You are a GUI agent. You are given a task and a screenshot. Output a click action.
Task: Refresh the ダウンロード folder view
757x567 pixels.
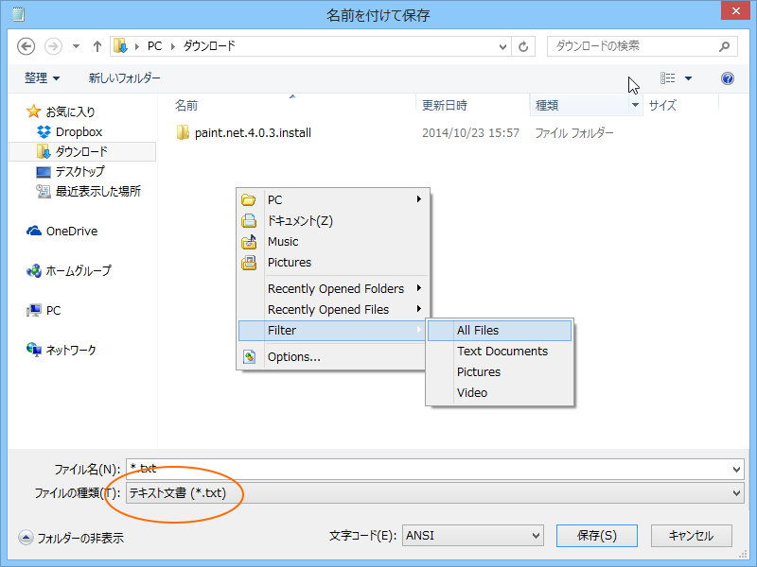coord(523,45)
